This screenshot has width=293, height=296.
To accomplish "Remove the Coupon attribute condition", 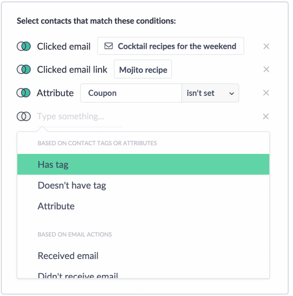I will click(x=266, y=93).
